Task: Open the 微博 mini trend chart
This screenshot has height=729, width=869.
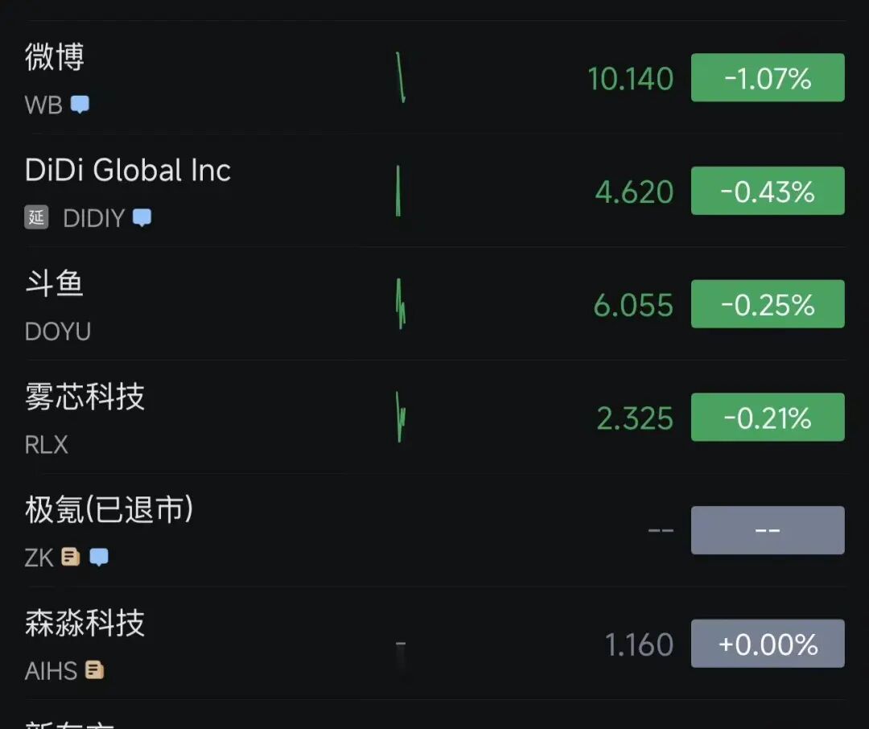Action: click(401, 78)
